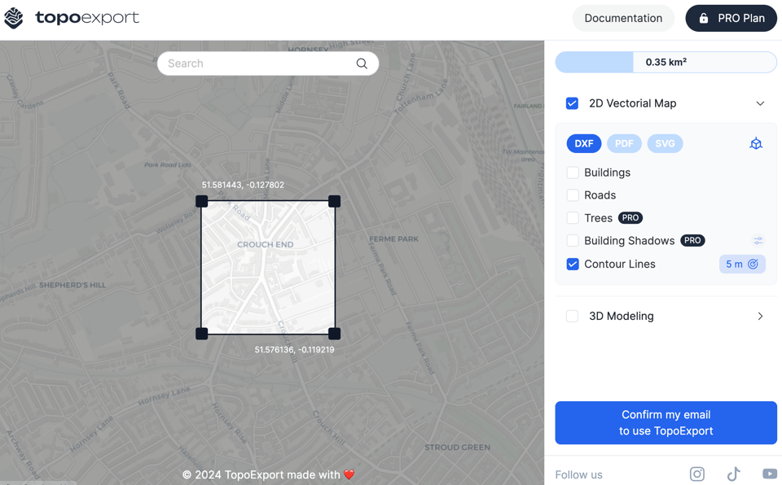Open the 3D preview cube icon
Viewport: 782px width, 485px height.
point(756,144)
